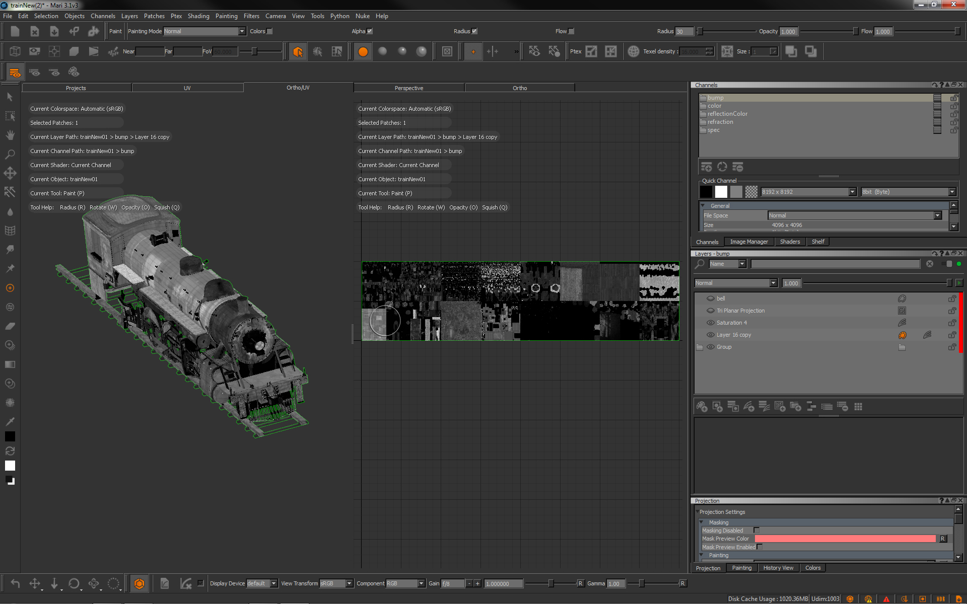Enable the Colors checkbox

tap(269, 31)
